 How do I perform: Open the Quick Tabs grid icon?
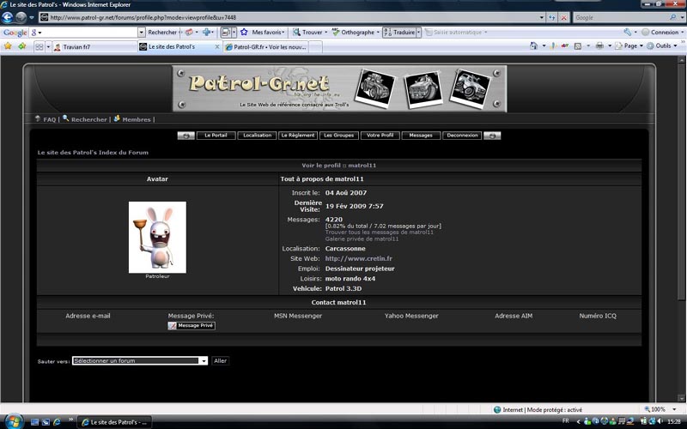[39, 47]
